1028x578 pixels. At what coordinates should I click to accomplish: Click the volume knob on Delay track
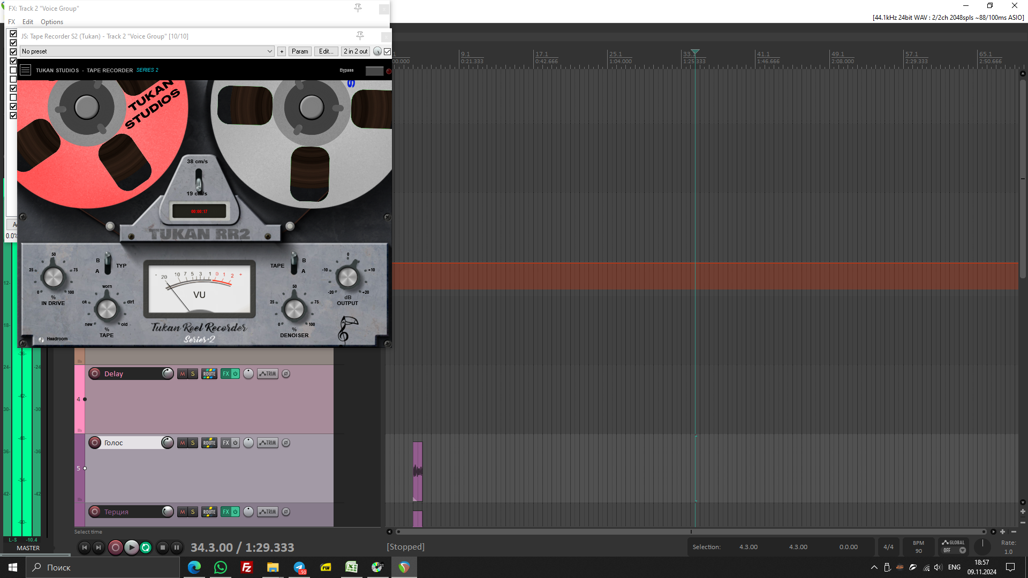168,374
